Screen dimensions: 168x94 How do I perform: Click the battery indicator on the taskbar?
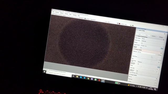(117, 83)
